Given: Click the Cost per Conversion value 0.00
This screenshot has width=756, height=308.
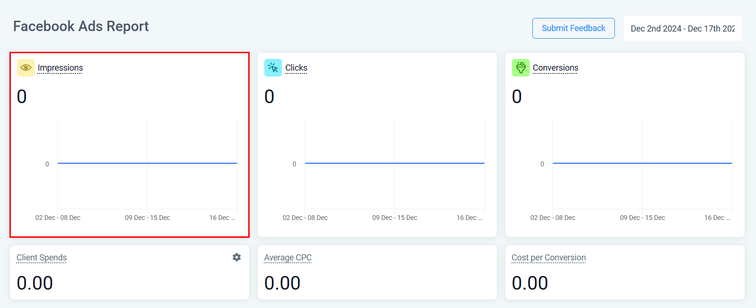Looking at the screenshot, I should (530, 283).
